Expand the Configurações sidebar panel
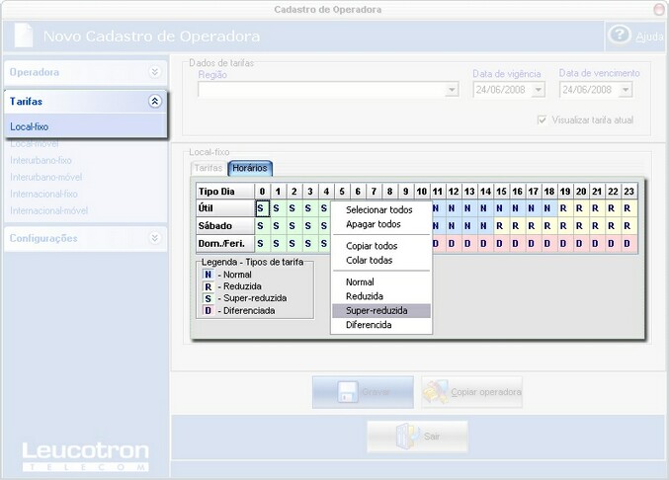 155,238
